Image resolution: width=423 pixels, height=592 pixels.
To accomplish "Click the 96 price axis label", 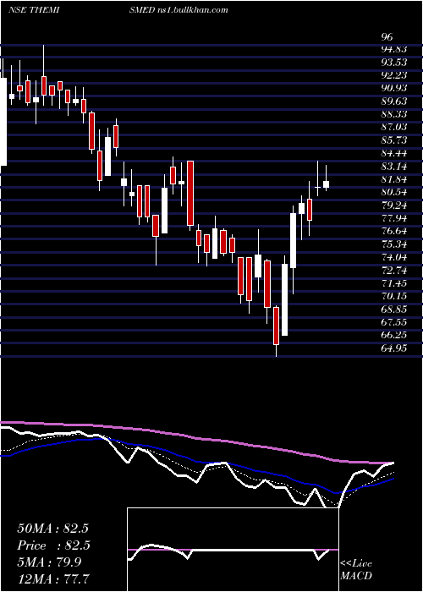I will click(x=387, y=37).
